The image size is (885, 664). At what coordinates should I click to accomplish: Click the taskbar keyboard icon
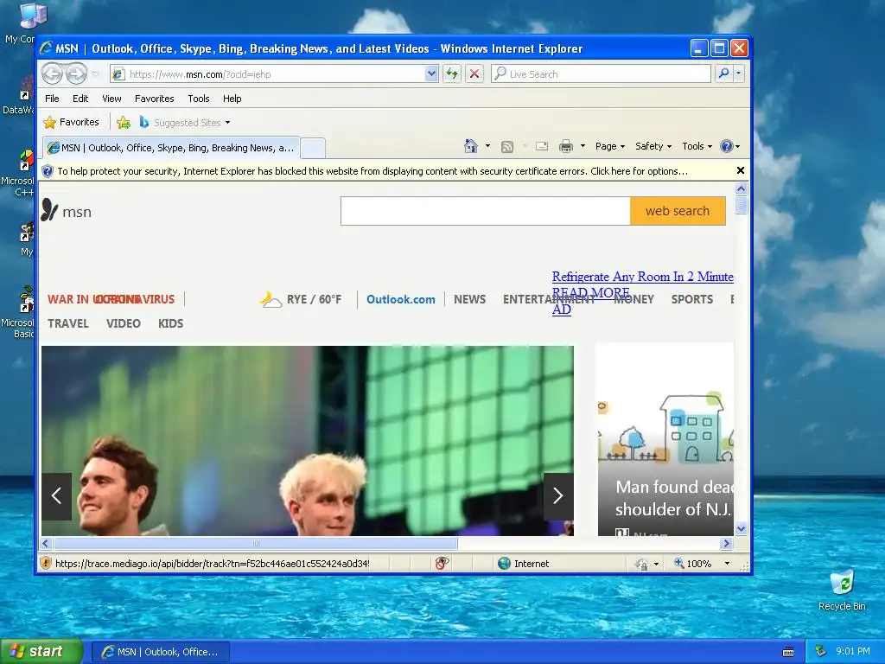point(788,652)
